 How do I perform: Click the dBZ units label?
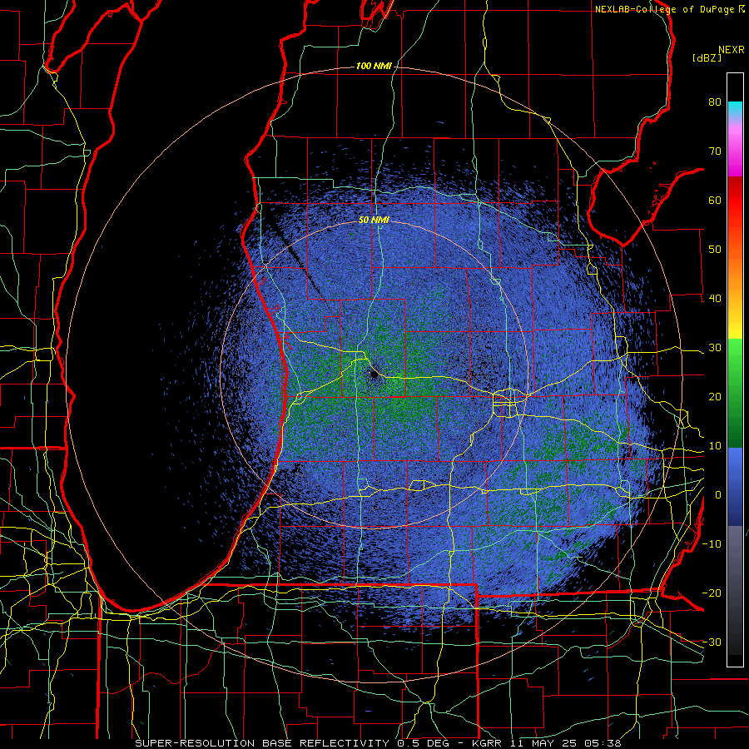(x=707, y=57)
